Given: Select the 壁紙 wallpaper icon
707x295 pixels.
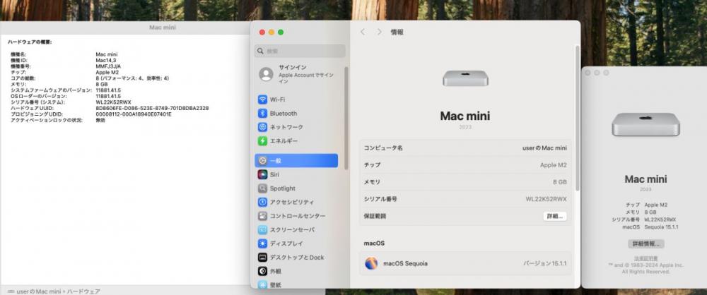Looking at the screenshot, I should [x=262, y=284].
